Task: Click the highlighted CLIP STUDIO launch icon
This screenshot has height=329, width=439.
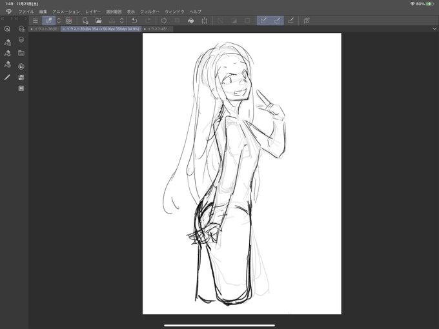Action: 48,21
